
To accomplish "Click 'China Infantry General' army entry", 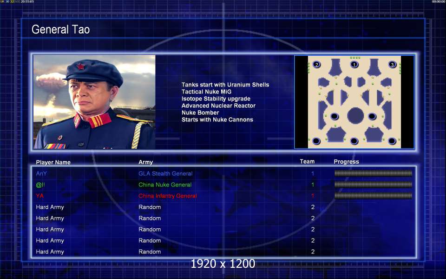I will coord(168,196).
